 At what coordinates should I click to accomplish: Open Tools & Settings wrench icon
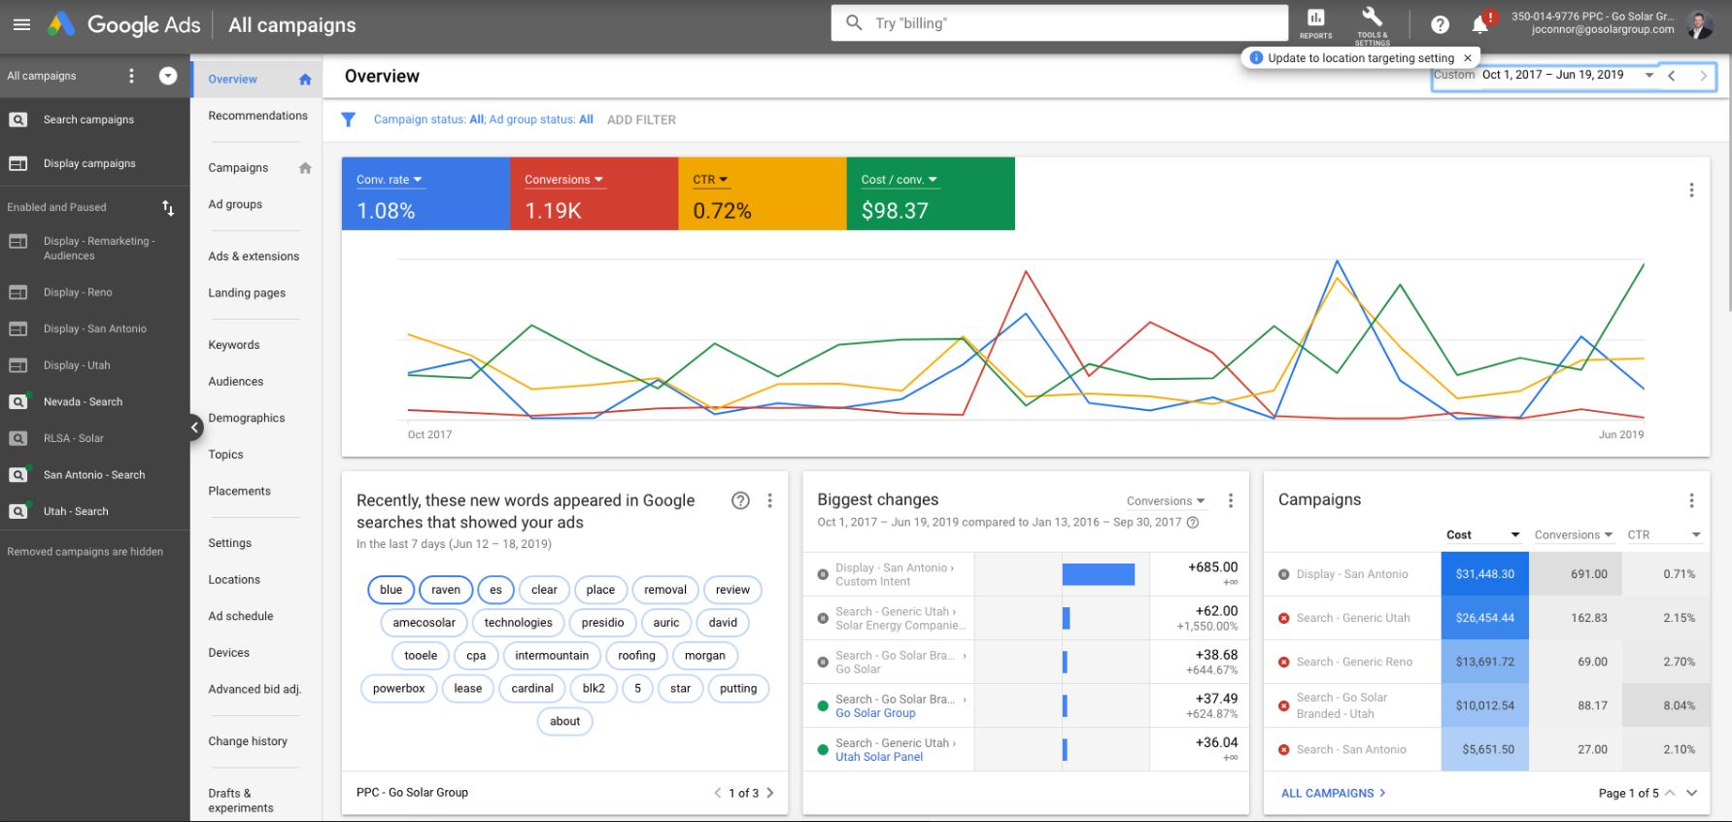click(x=1372, y=23)
